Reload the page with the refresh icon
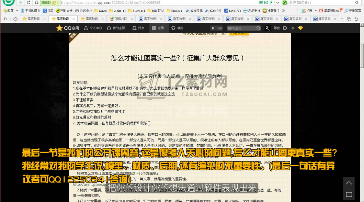The image size is (364, 202). (29, 2)
